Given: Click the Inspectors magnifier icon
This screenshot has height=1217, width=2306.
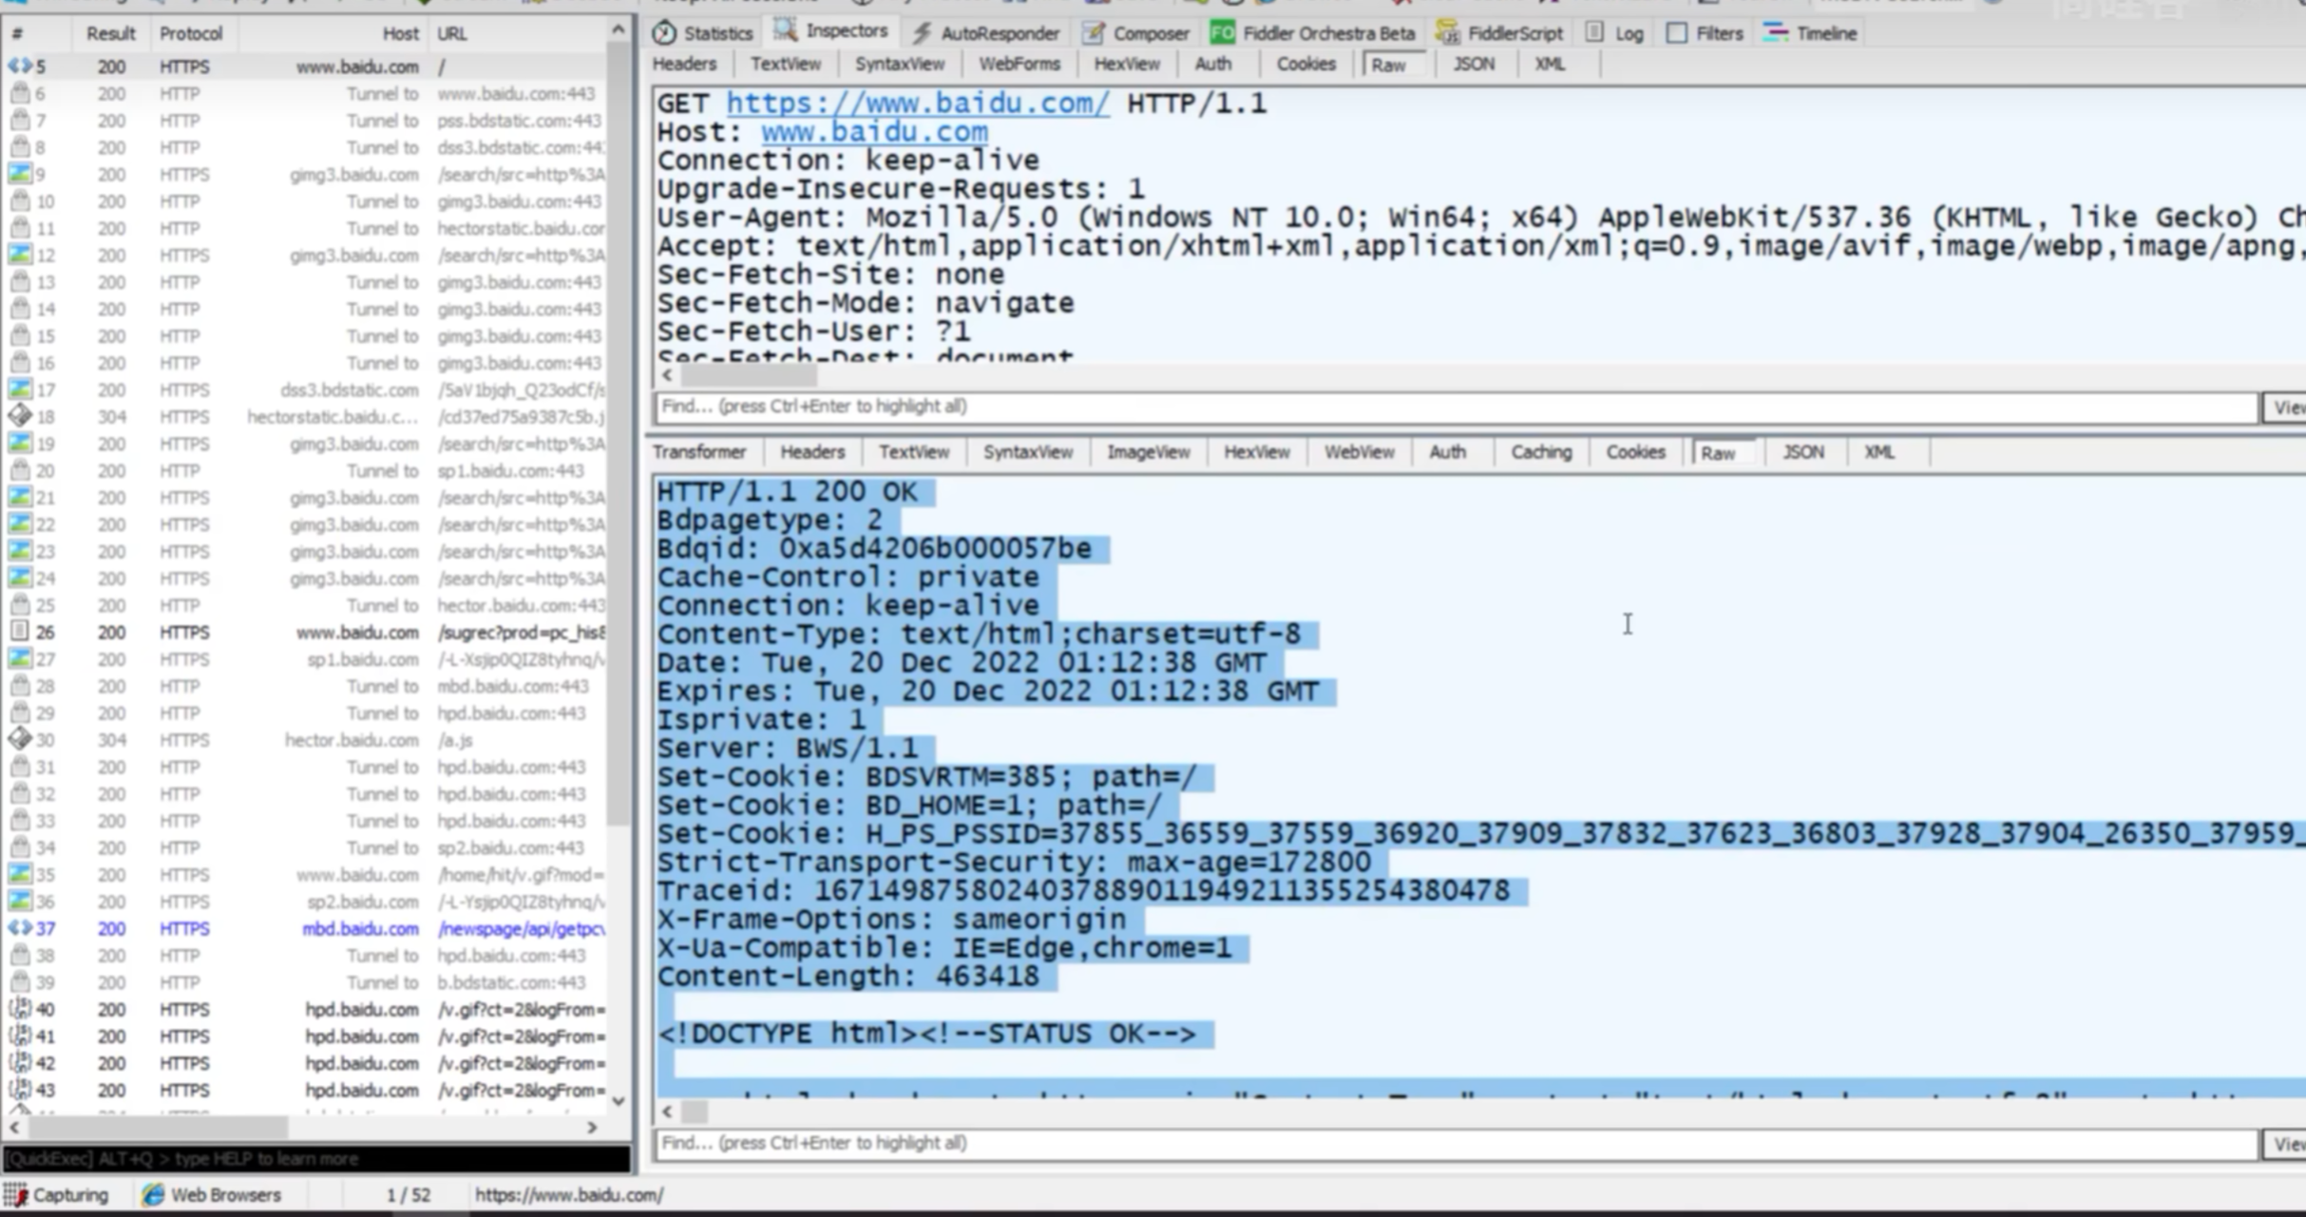Looking at the screenshot, I should 785,31.
